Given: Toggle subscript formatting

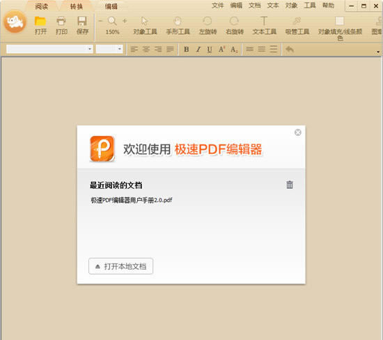Looking at the screenshot, I should coord(234,49).
